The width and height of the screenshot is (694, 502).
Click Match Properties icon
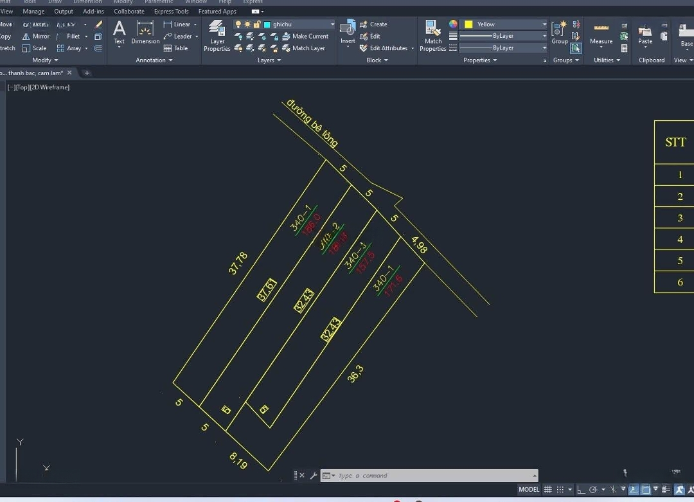click(432, 36)
